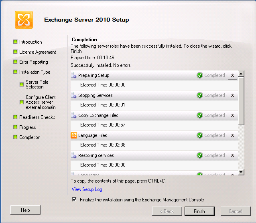Image resolution: width=256 pixels, height=223 pixels.
Task: Click the Restoring services step icon
Action: pyautogui.click(x=74, y=155)
